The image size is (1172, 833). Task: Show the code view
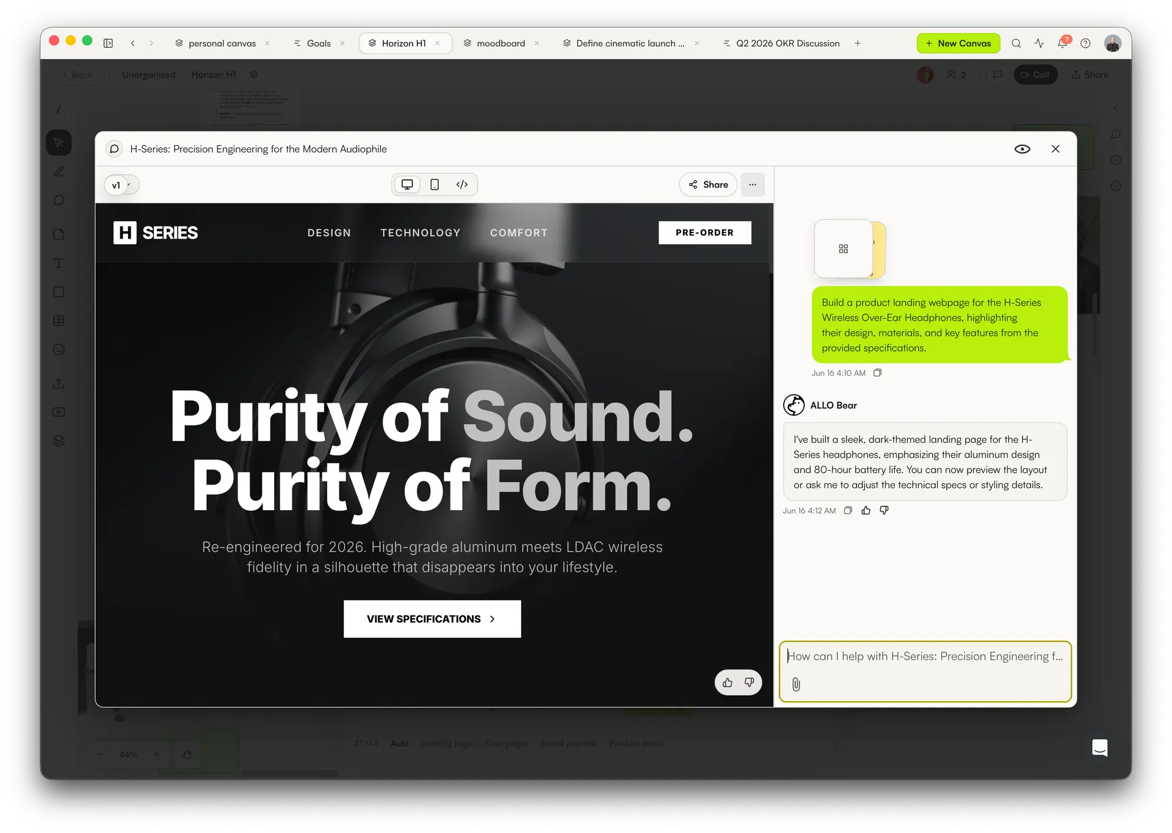(x=462, y=184)
